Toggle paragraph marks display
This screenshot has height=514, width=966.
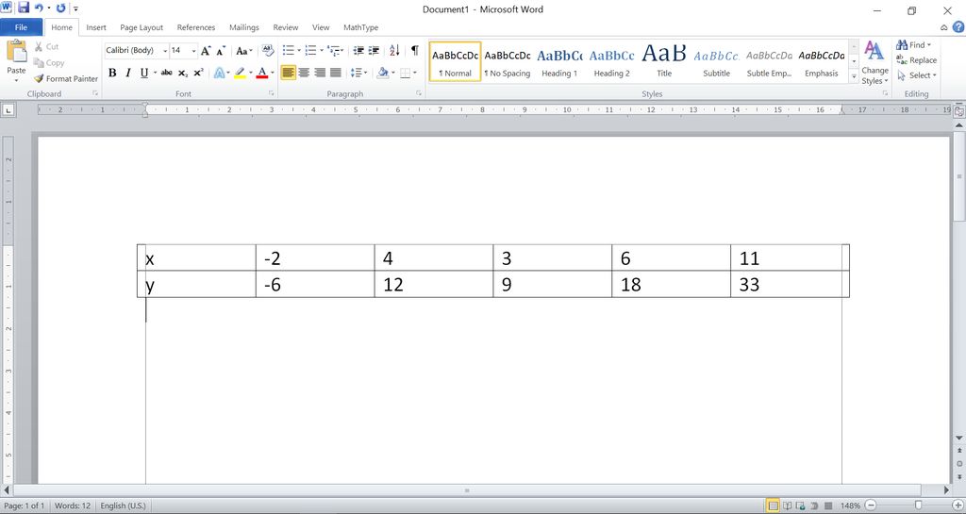point(415,51)
